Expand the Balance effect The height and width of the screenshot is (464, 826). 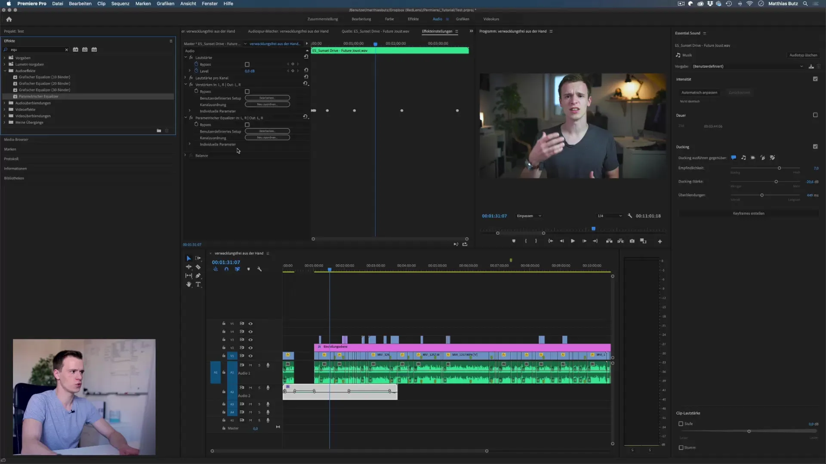pos(185,155)
